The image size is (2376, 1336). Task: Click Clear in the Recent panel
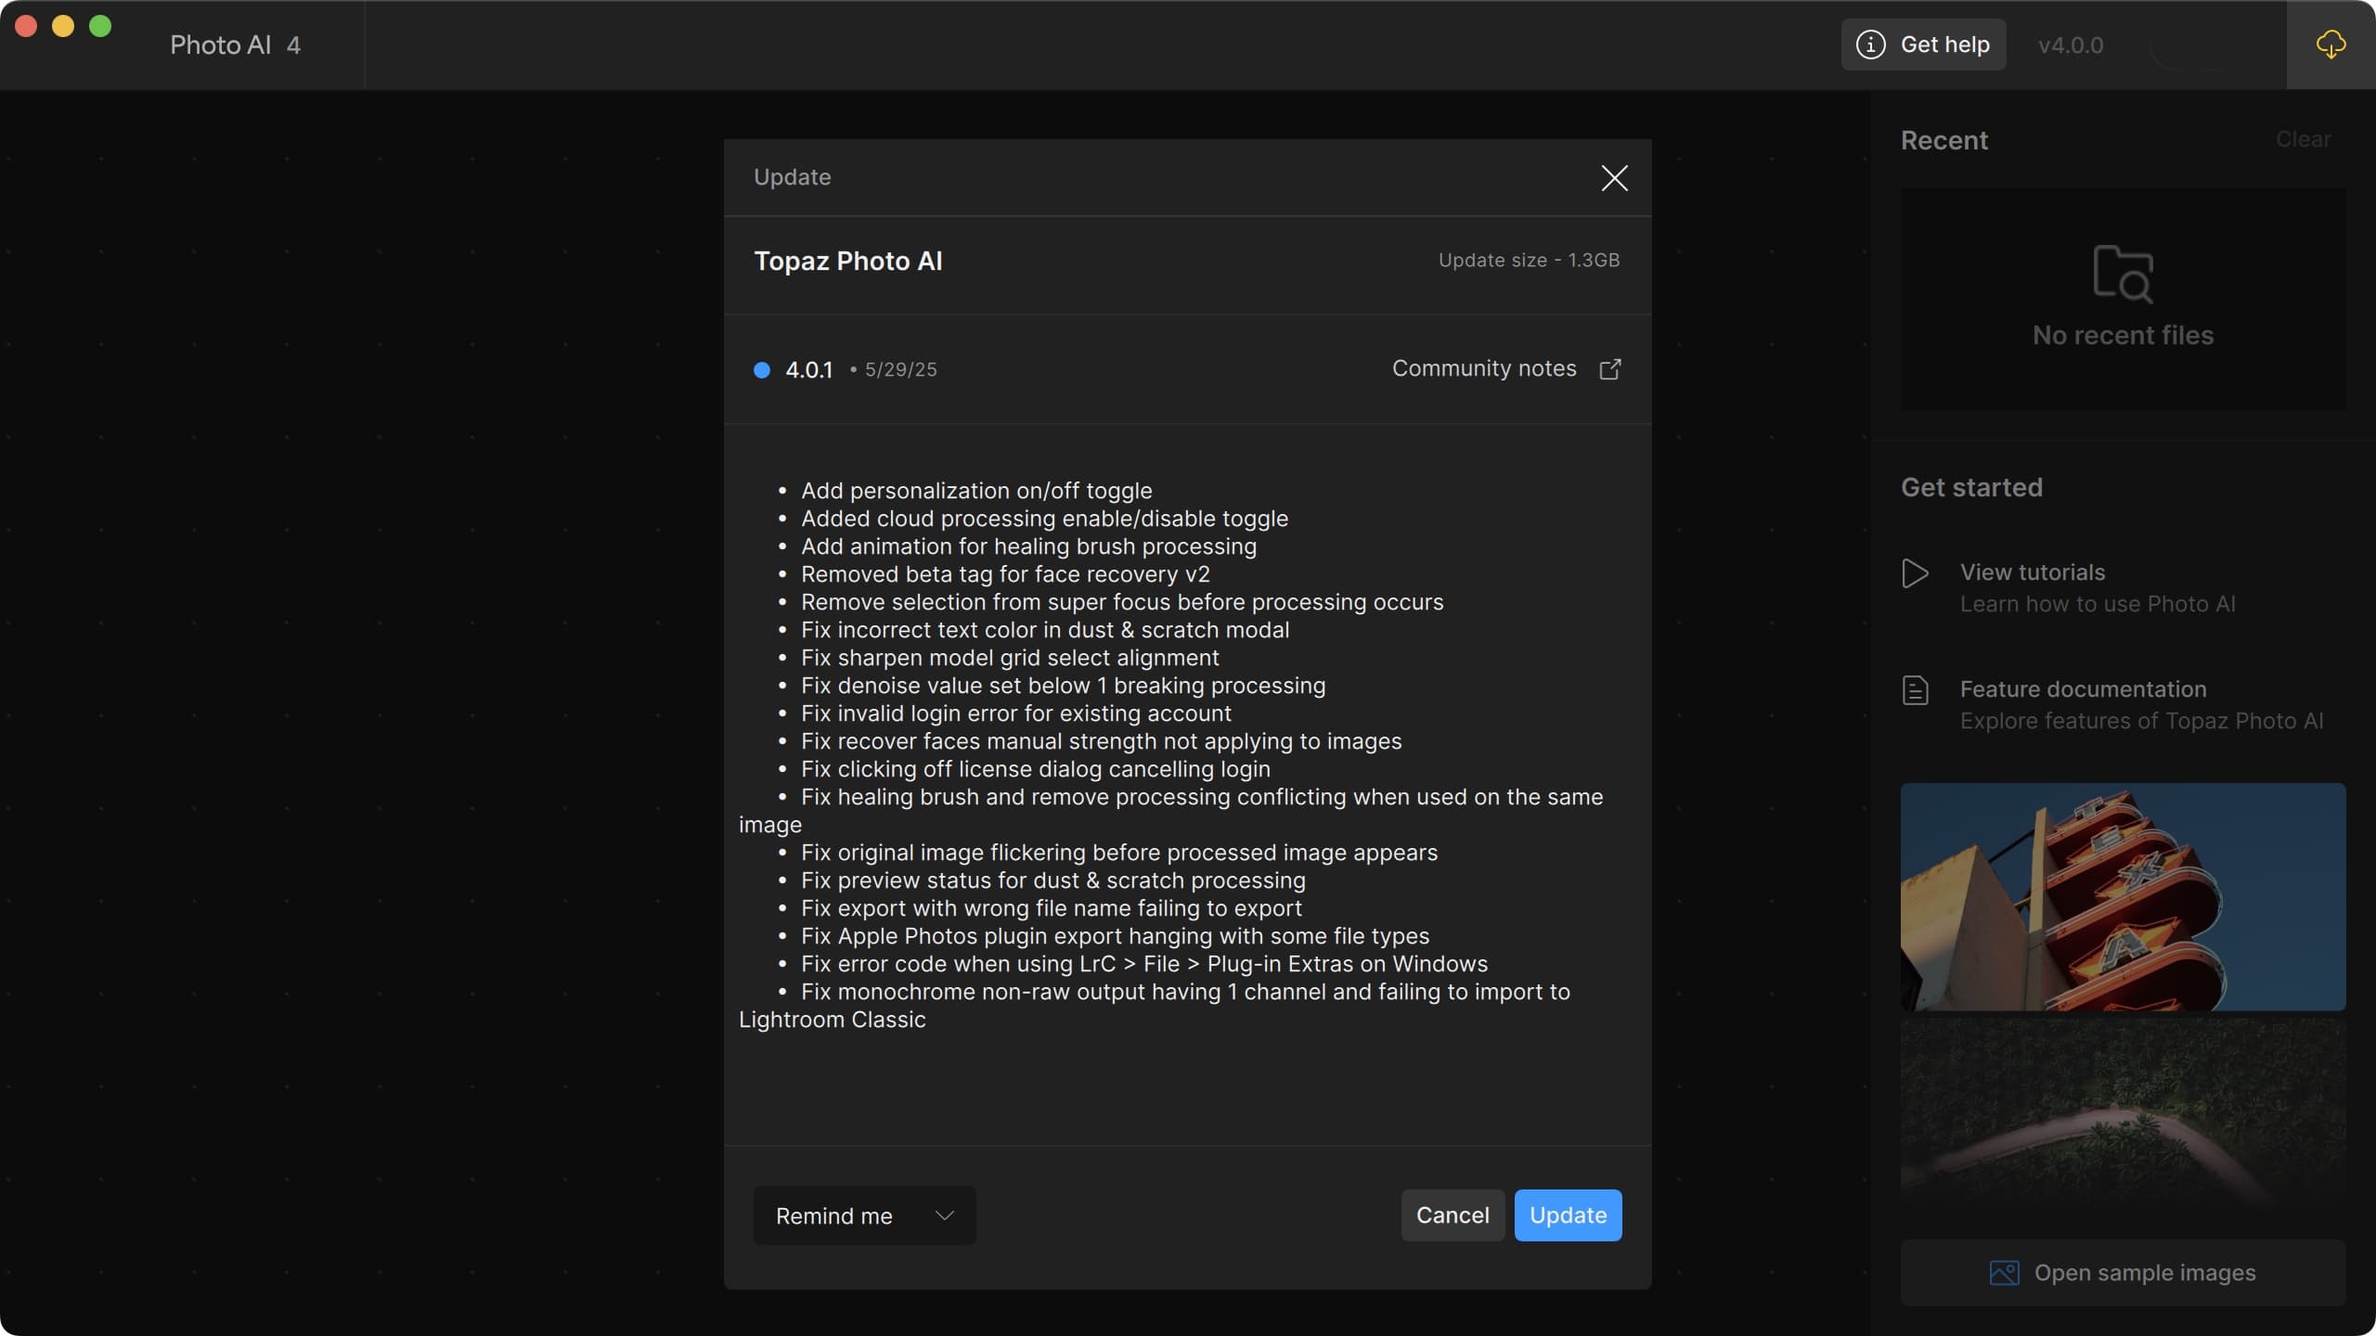click(x=2303, y=139)
